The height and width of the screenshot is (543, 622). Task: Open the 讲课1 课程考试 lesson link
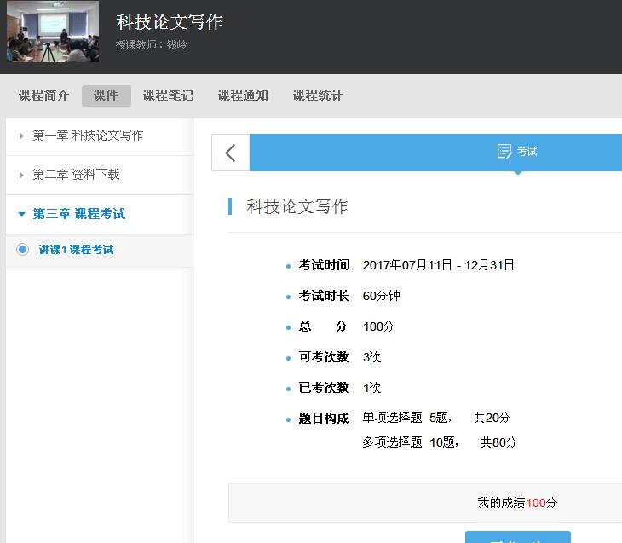(76, 250)
